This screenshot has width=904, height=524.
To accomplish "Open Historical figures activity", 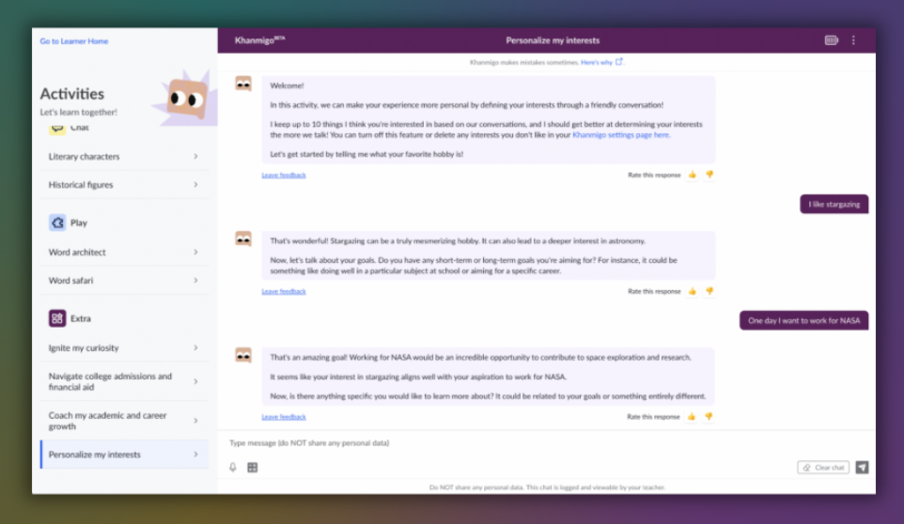I will [x=124, y=184].
